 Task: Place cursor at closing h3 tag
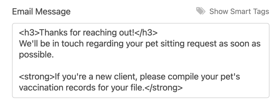pos(146,33)
